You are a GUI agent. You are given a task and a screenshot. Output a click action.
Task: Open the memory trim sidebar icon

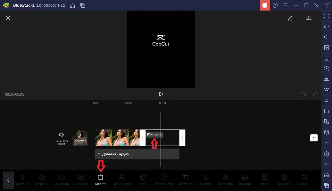coord(327,79)
